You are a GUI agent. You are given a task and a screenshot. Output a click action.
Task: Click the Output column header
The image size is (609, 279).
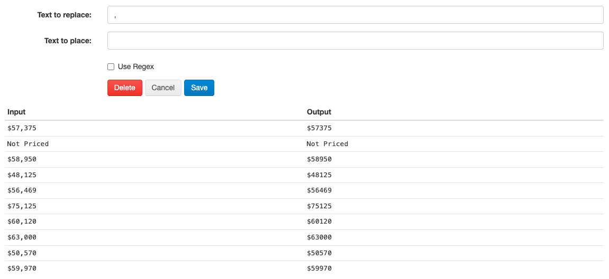319,112
